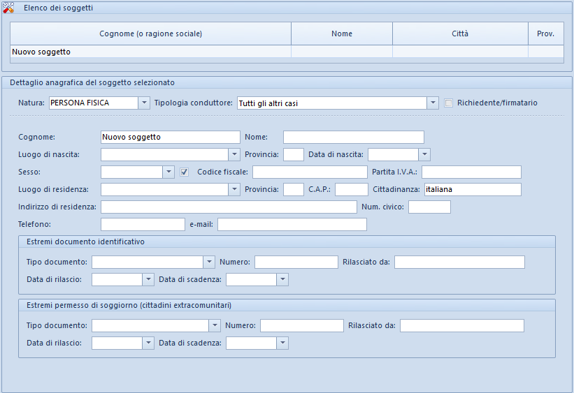Click the Codice fiscale input field

(310, 172)
